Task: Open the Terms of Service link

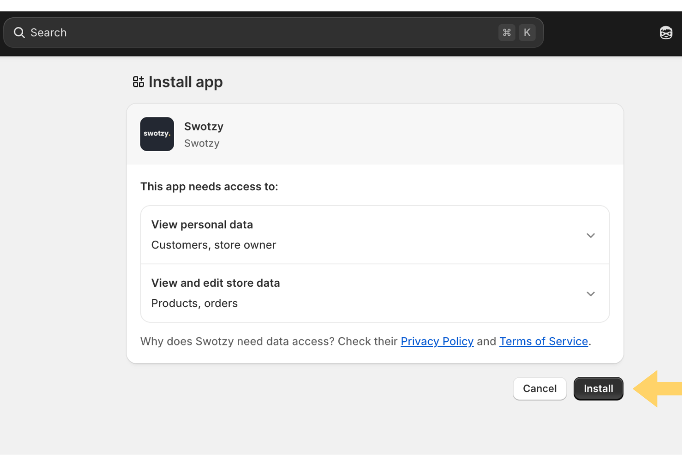Action: pyautogui.click(x=544, y=341)
